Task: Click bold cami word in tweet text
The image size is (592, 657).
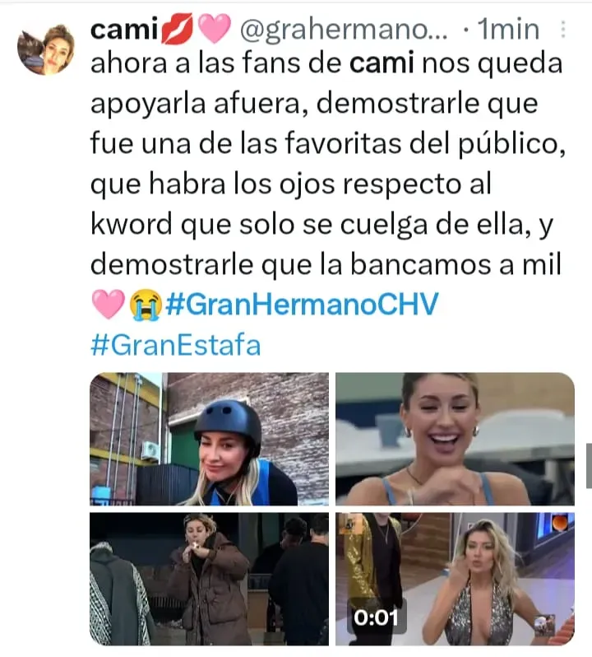Action: (382, 63)
